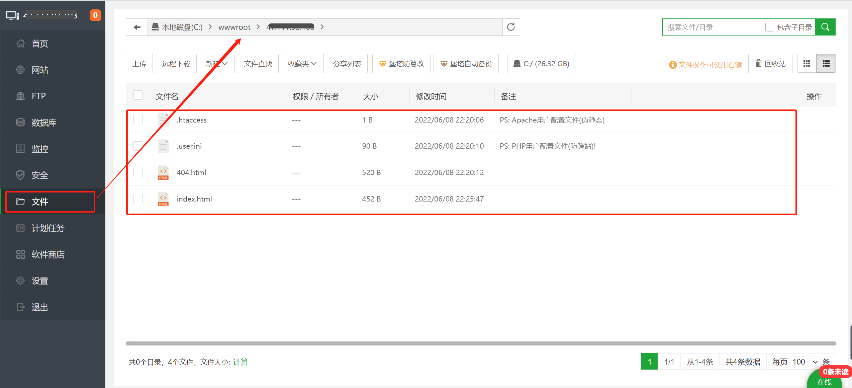Image resolution: width=852 pixels, height=388 pixels.
Task: Click the PS: Apache用户配置文件 remark
Action: (x=552, y=120)
